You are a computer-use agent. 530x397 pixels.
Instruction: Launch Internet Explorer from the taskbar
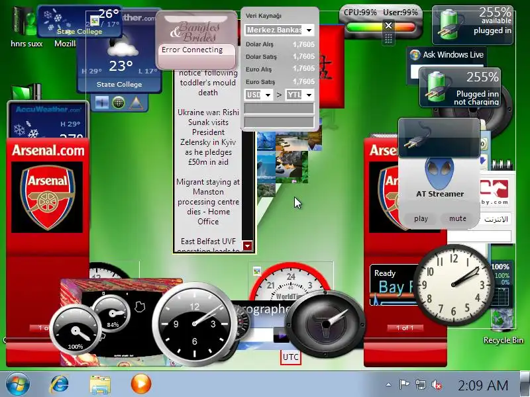click(60, 384)
